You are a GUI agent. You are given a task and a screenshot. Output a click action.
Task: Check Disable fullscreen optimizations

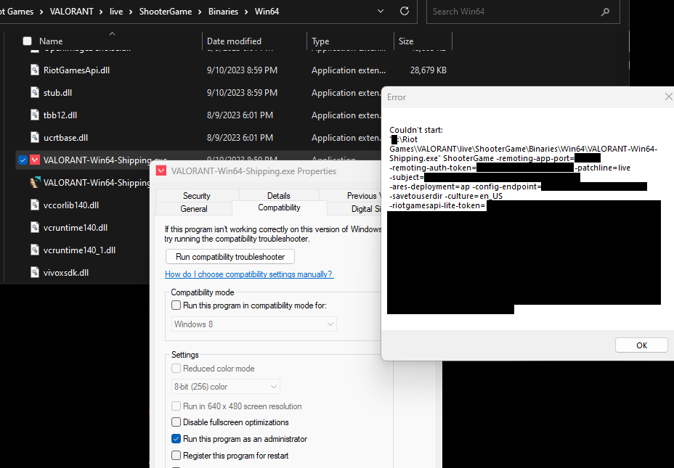point(176,422)
